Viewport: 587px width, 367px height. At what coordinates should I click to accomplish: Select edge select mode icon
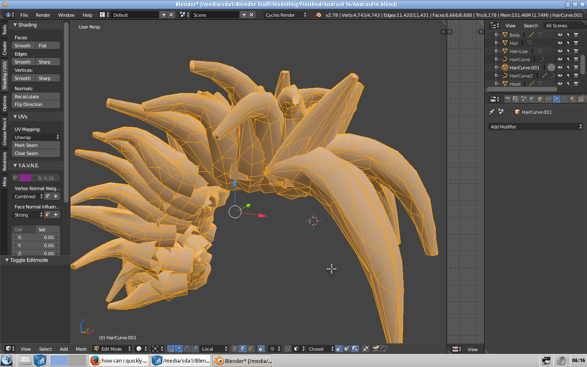pos(243,349)
